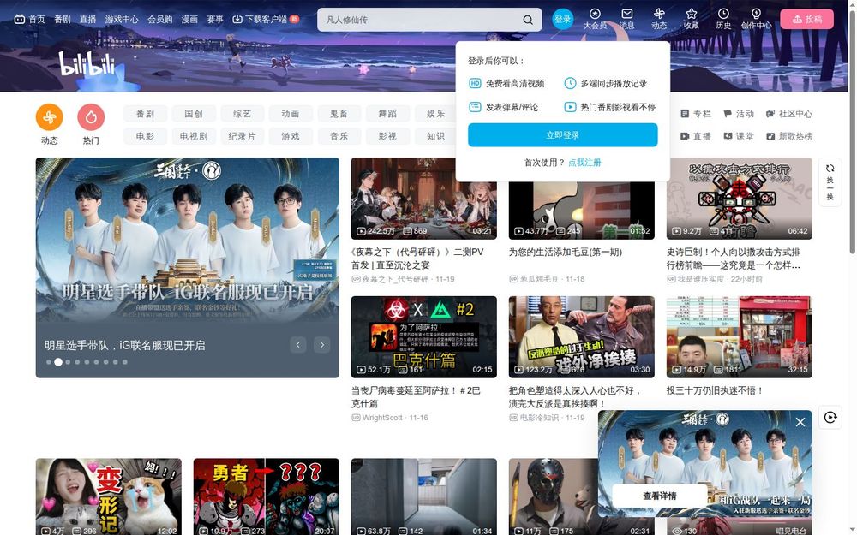This screenshot has width=857, height=535.
Task: Click 查看详情 in floating promo
Action: pos(660,496)
